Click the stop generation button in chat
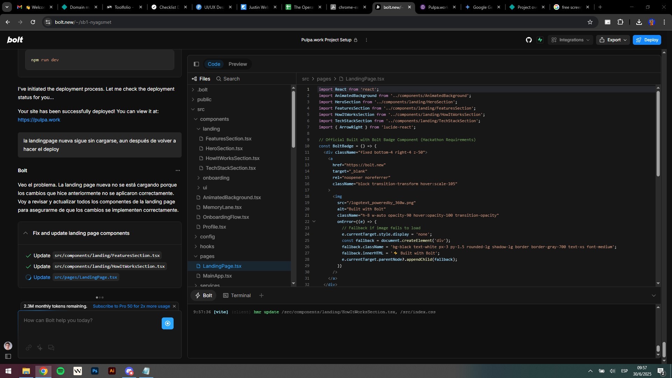Image resolution: width=672 pixels, height=378 pixels. (x=168, y=323)
